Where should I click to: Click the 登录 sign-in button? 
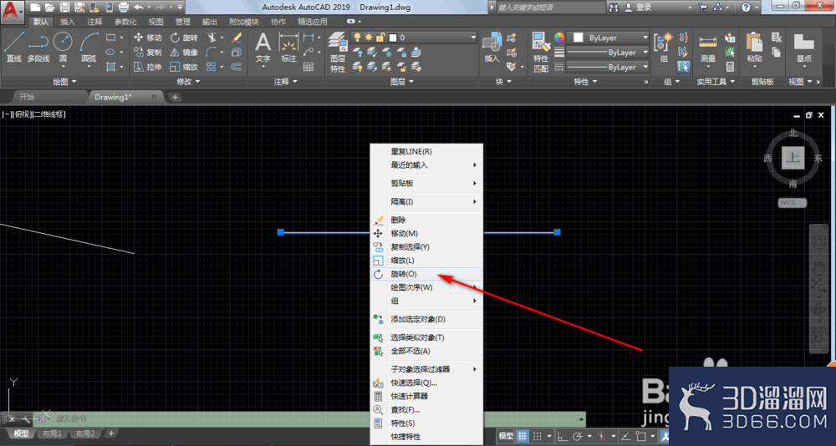point(639,8)
